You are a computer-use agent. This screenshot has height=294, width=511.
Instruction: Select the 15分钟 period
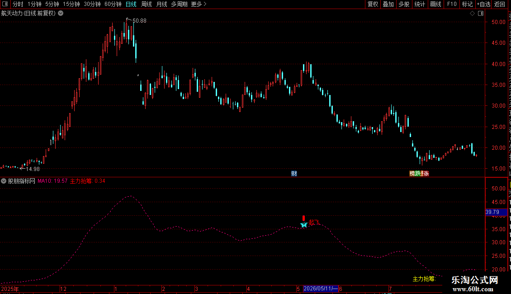point(71,4)
